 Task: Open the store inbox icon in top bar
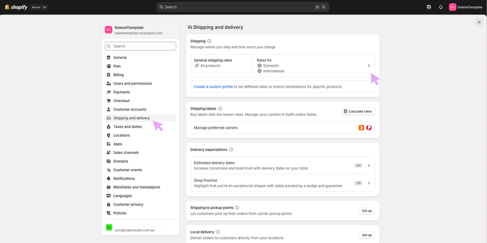(x=429, y=7)
